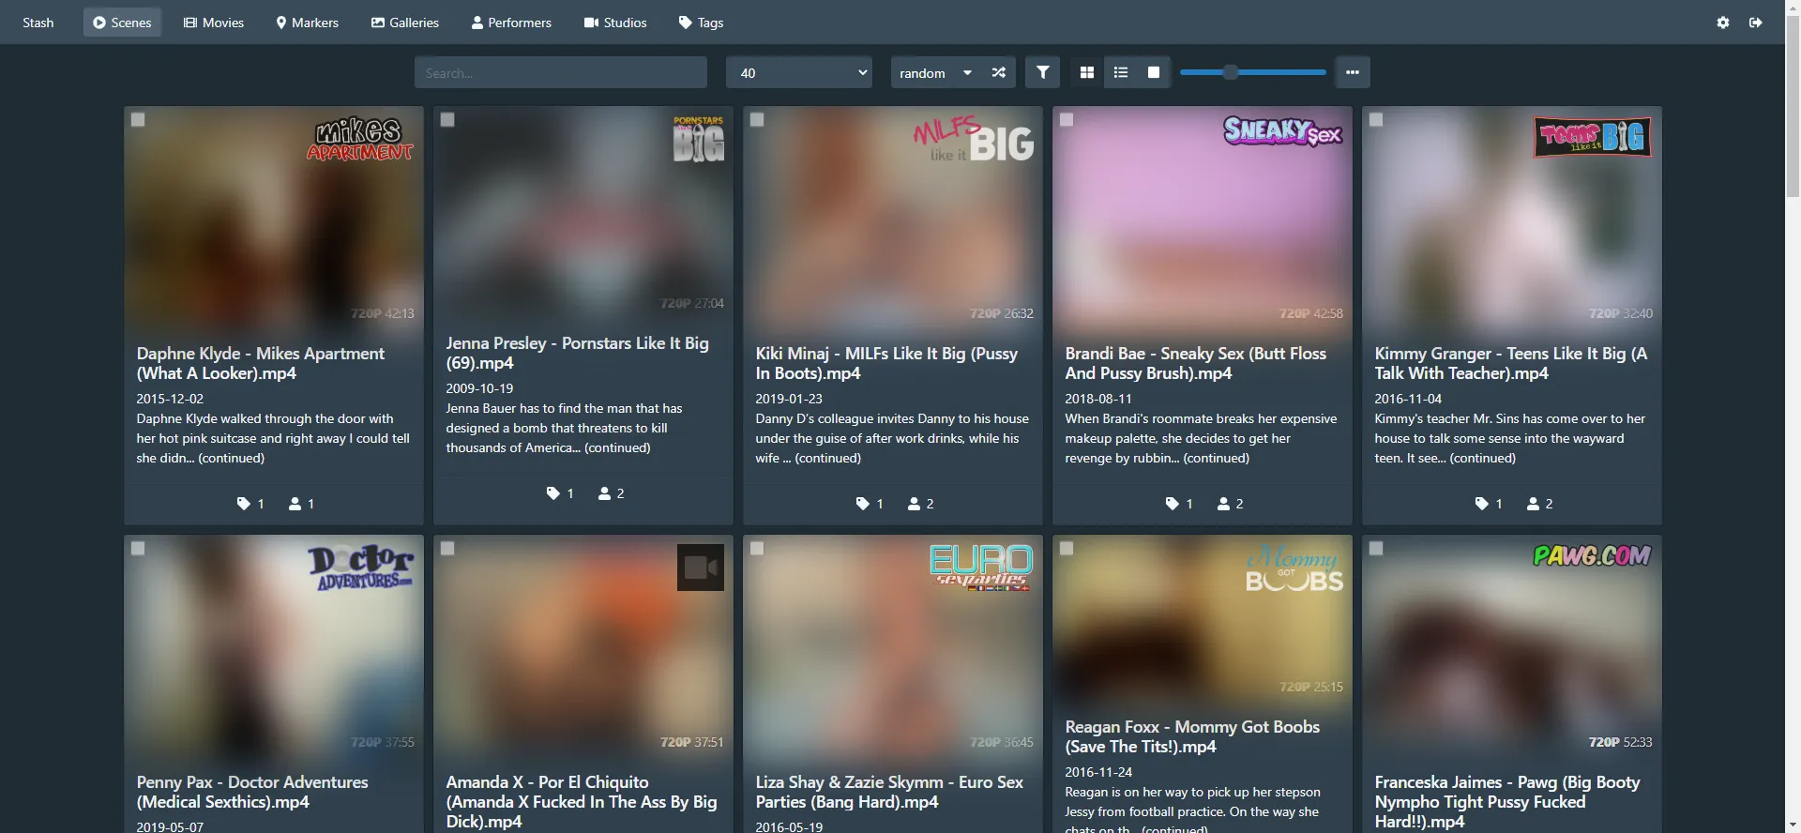Reshuffle the random sort order
This screenshot has width=1801, height=833.
(x=999, y=72)
